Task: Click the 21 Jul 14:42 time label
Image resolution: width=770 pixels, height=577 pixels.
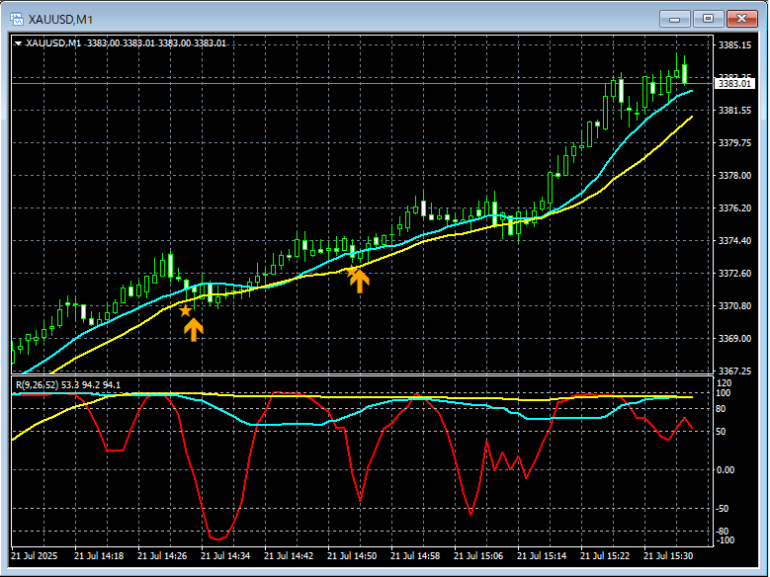Action: point(289,556)
